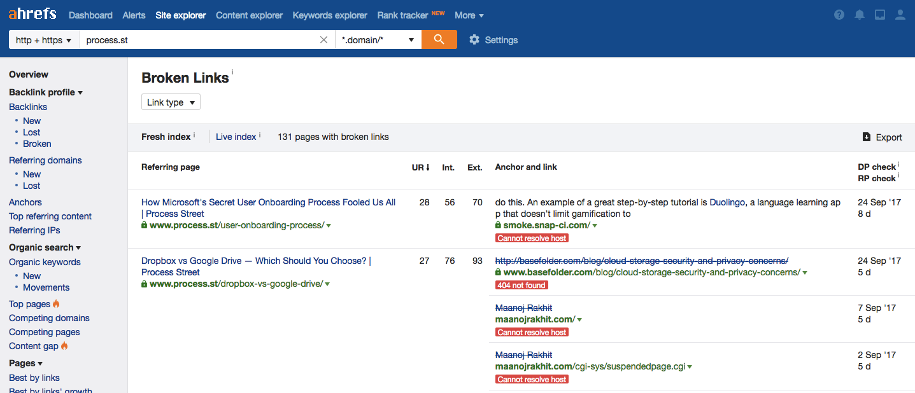Expand arrow after basefolder.com broken link
This screenshot has width=915, height=393.
pyautogui.click(x=805, y=273)
